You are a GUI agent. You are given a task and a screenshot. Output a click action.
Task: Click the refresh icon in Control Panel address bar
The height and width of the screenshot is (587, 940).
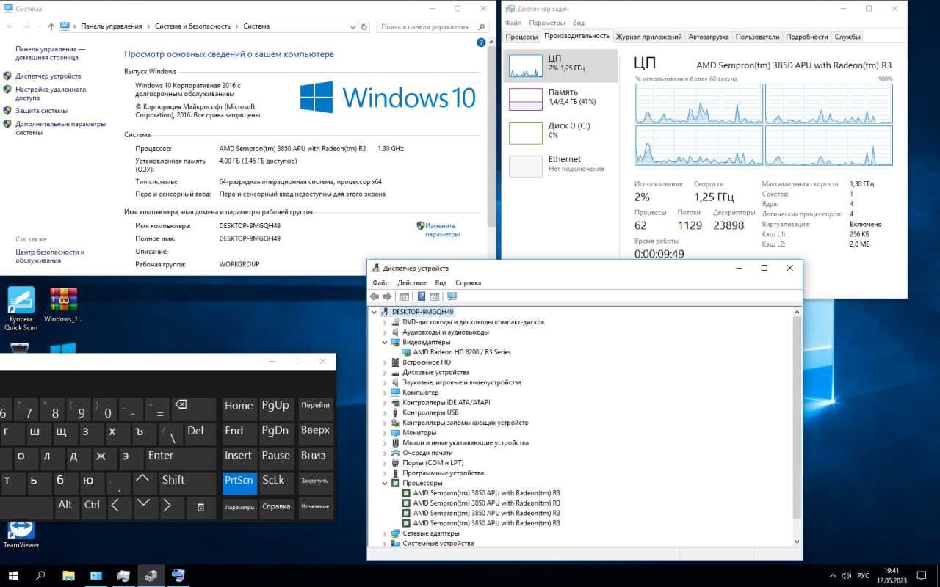point(364,26)
